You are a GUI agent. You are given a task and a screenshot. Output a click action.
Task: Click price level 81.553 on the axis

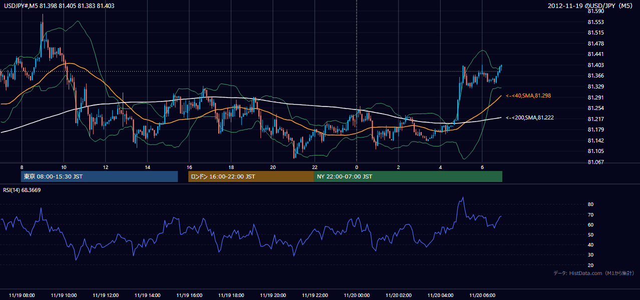click(595, 22)
